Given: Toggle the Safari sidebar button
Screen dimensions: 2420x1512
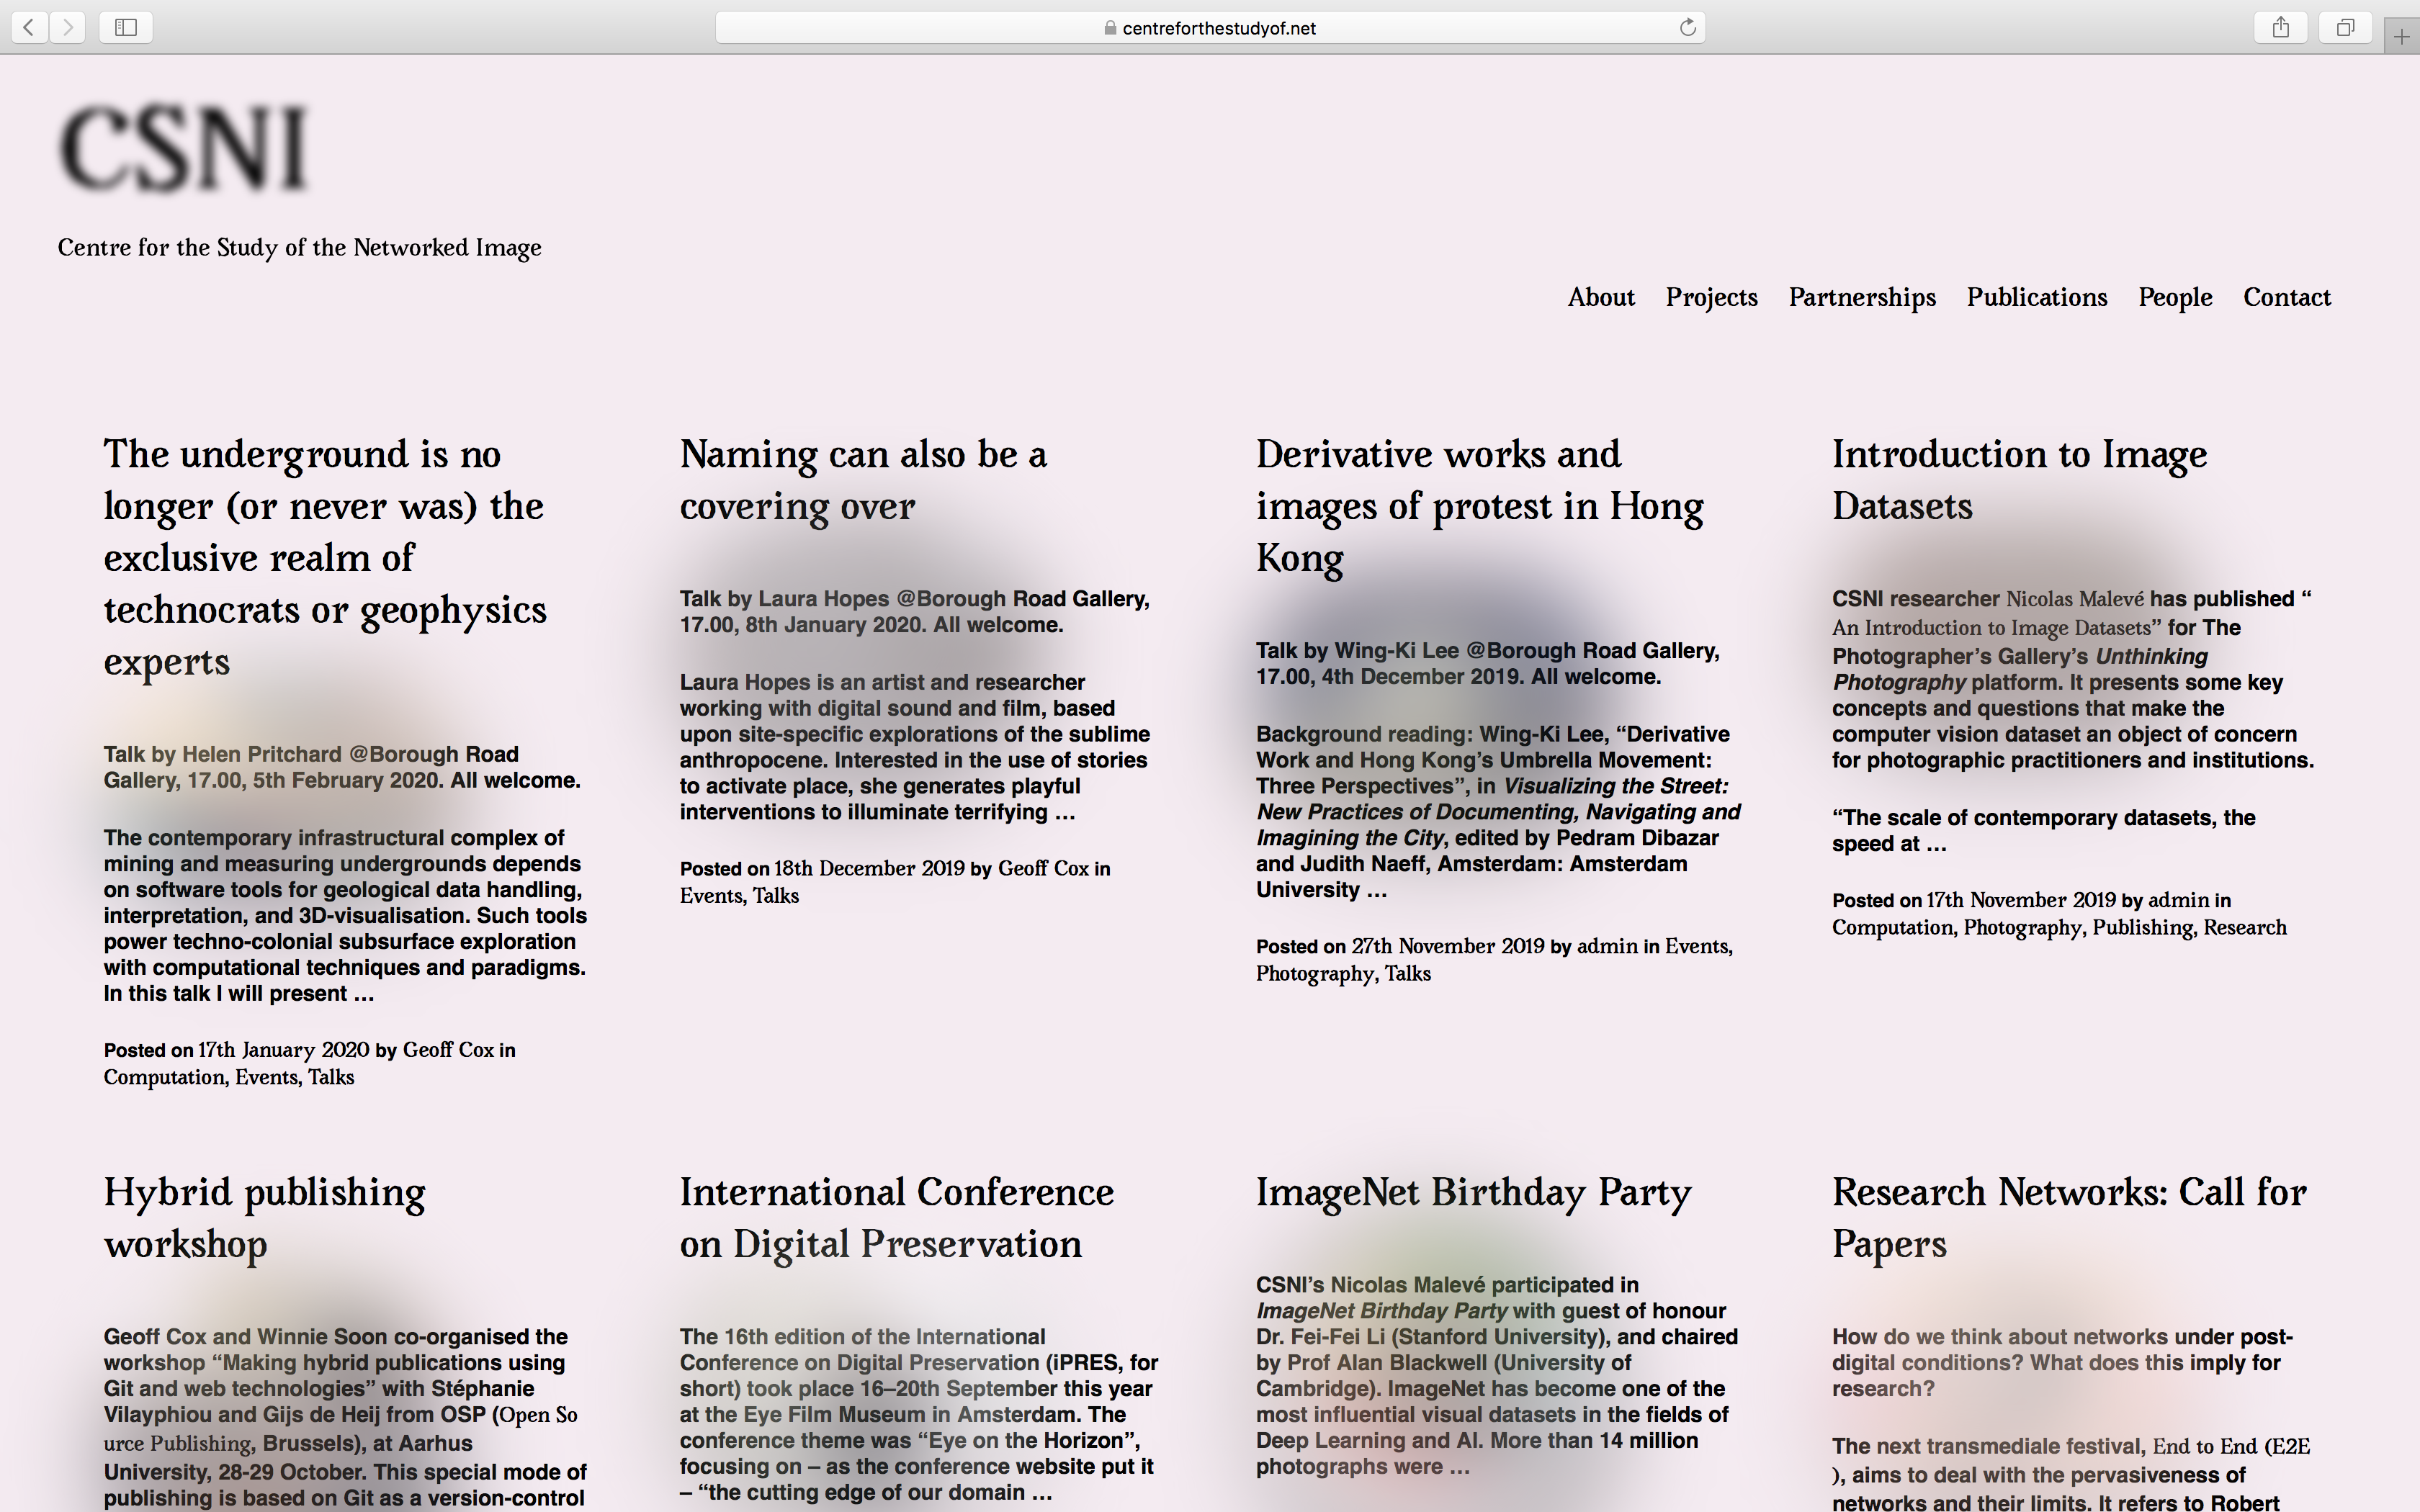Looking at the screenshot, I should click(126, 27).
